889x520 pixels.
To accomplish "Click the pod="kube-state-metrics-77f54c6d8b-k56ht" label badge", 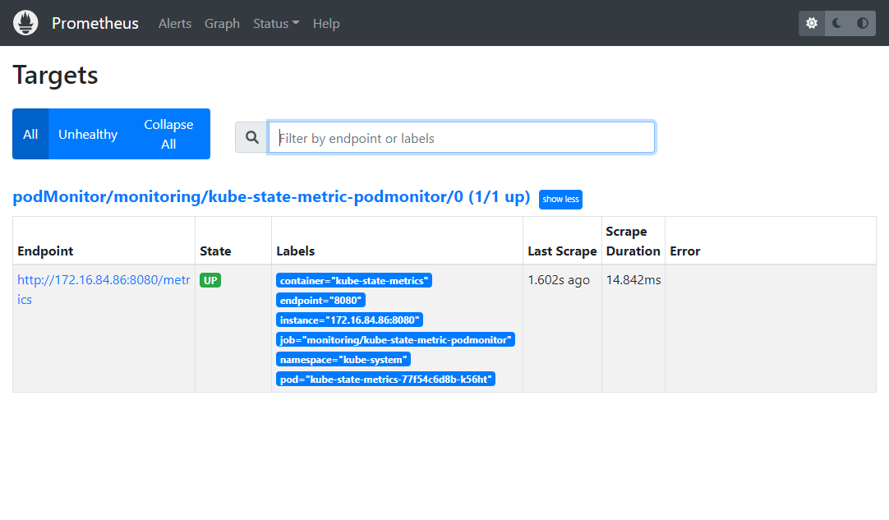I will click(385, 379).
